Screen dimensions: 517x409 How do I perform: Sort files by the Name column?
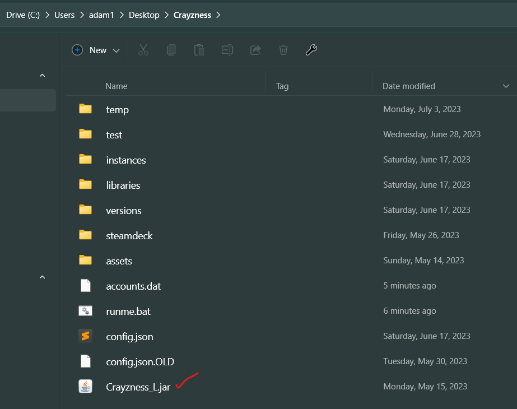click(x=116, y=86)
